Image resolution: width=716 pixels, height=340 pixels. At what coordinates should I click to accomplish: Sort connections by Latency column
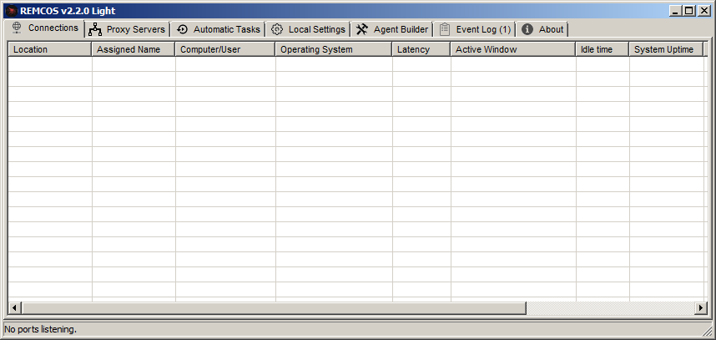click(421, 49)
